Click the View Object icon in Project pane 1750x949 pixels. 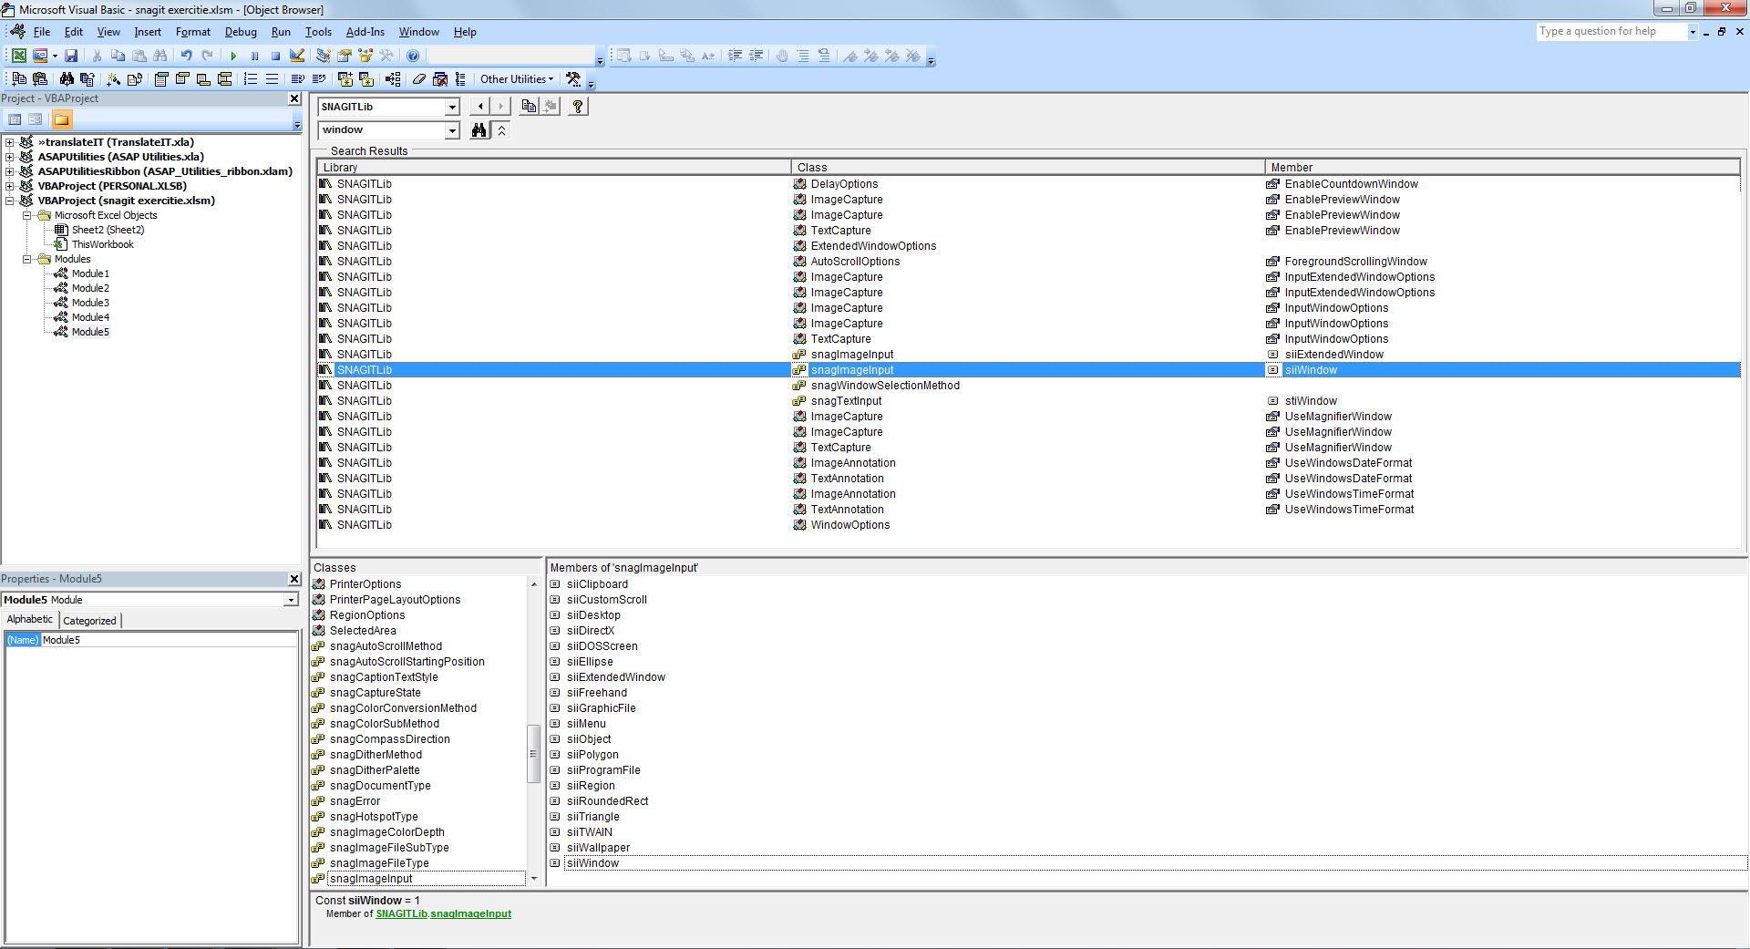[x=36, y=119]
